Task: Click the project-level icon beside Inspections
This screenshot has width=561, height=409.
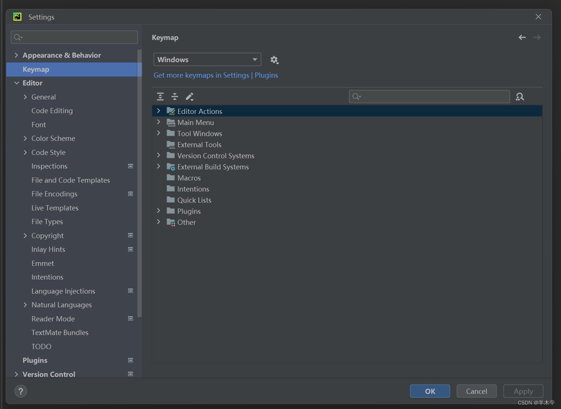Action: pyautogui.click(x=130, y=166)
